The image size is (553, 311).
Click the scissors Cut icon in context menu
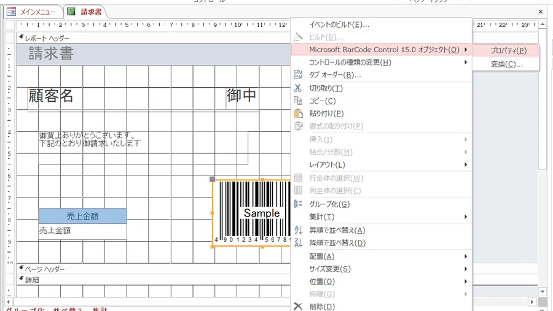299,88
